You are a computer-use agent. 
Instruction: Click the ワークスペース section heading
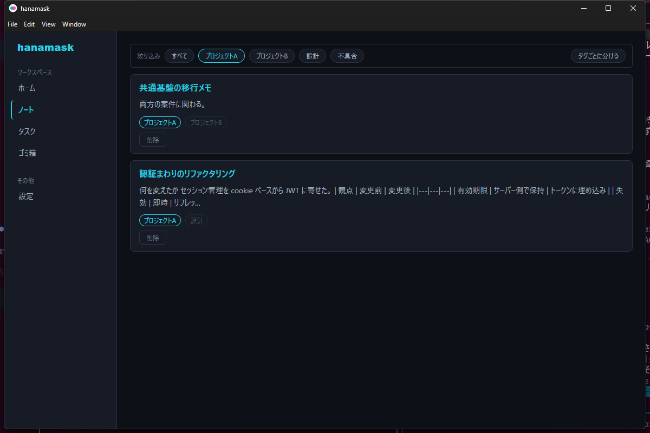click(35, 72)
